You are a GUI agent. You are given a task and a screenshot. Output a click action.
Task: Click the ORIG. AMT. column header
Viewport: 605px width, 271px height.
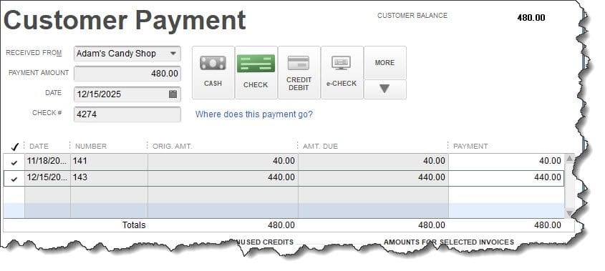pos(172,147)
